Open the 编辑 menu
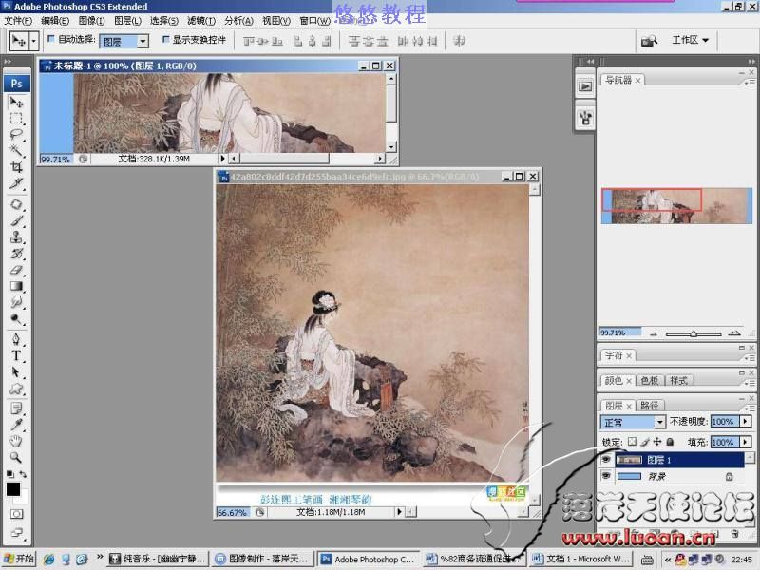 pyautogui.click(x=55, y=21)
